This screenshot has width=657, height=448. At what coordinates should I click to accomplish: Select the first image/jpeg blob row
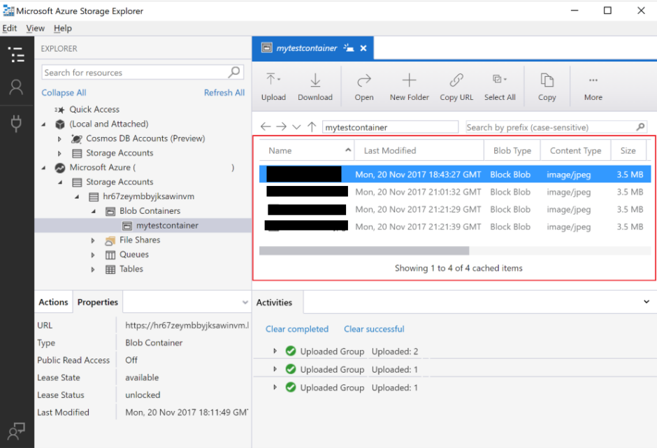[x=419, y=174]
